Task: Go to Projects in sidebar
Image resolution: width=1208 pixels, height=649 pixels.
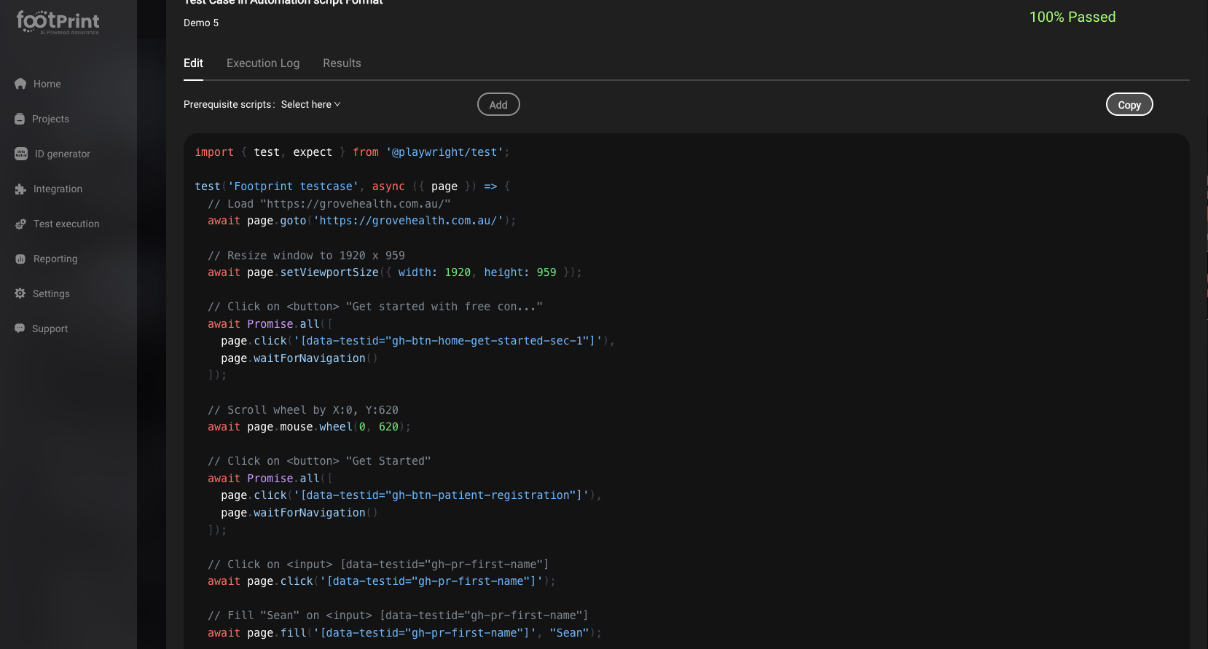Action: [50, 119]
